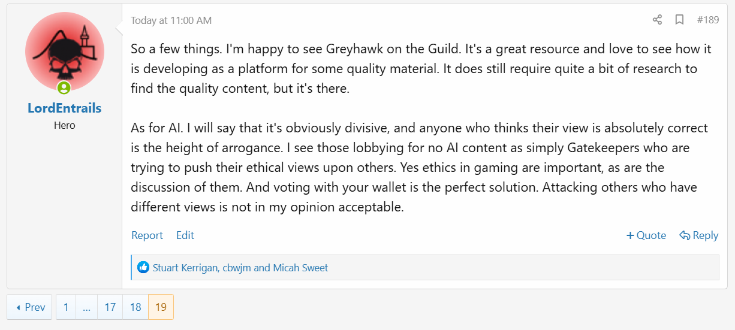Reply to this post
The width and height of the screenshot is (735, 330).
(x=699, y=235)
